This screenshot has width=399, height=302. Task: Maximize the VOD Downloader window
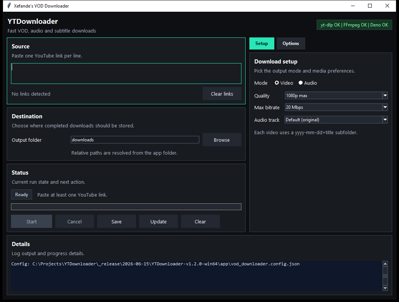370,6
